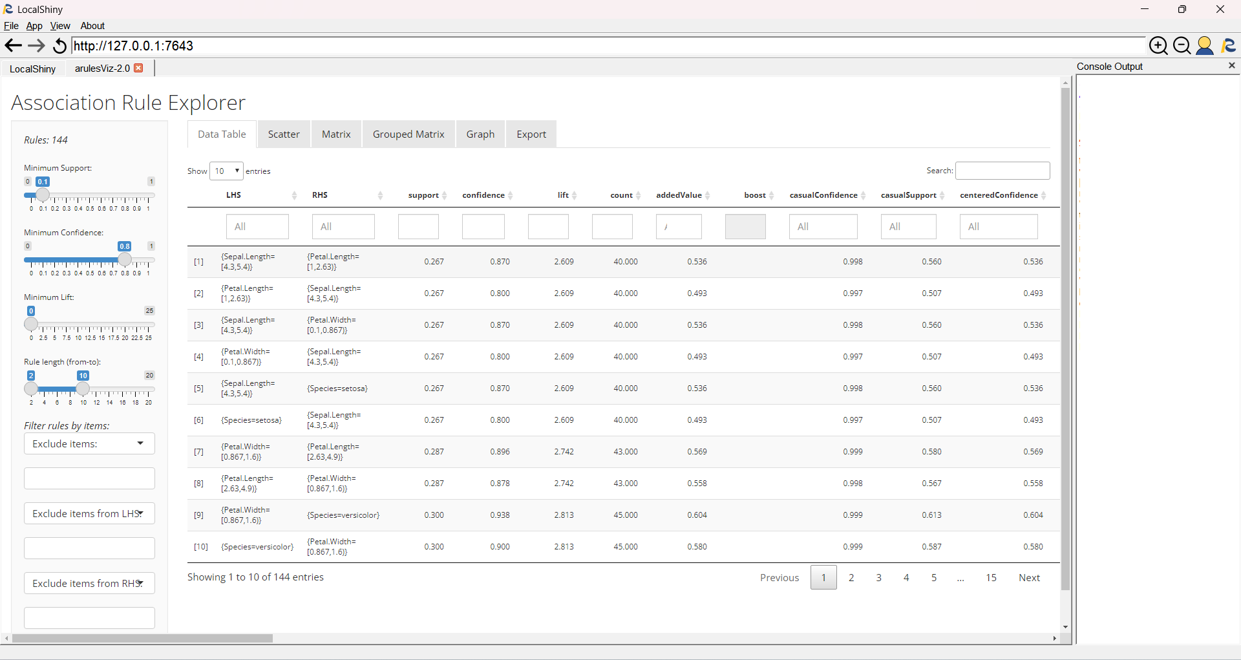Viewport: 1241px width, 660px height.
Task: Close the Console Output panel
Action: 1232,65
